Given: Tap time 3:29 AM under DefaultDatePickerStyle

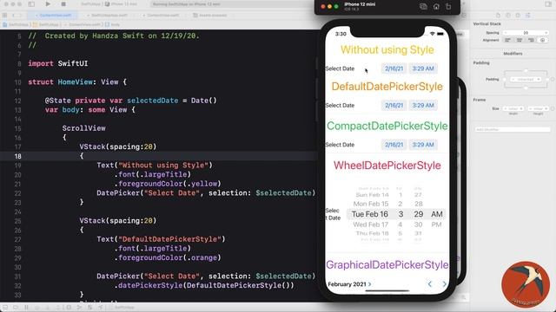Looking at the screenshot, I should pyautogui.click(x=423, y=105).
